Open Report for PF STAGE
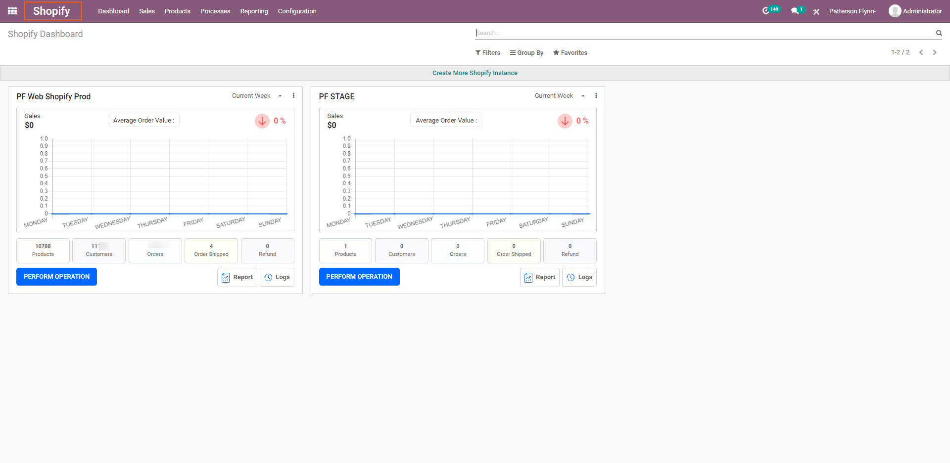Viewport: 950px width, 463px height. (x=540, y=277)
